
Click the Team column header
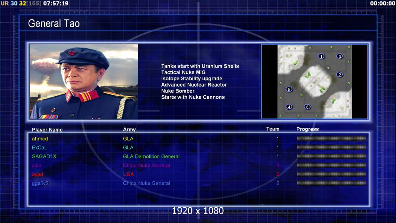click(x=273, y=129)
